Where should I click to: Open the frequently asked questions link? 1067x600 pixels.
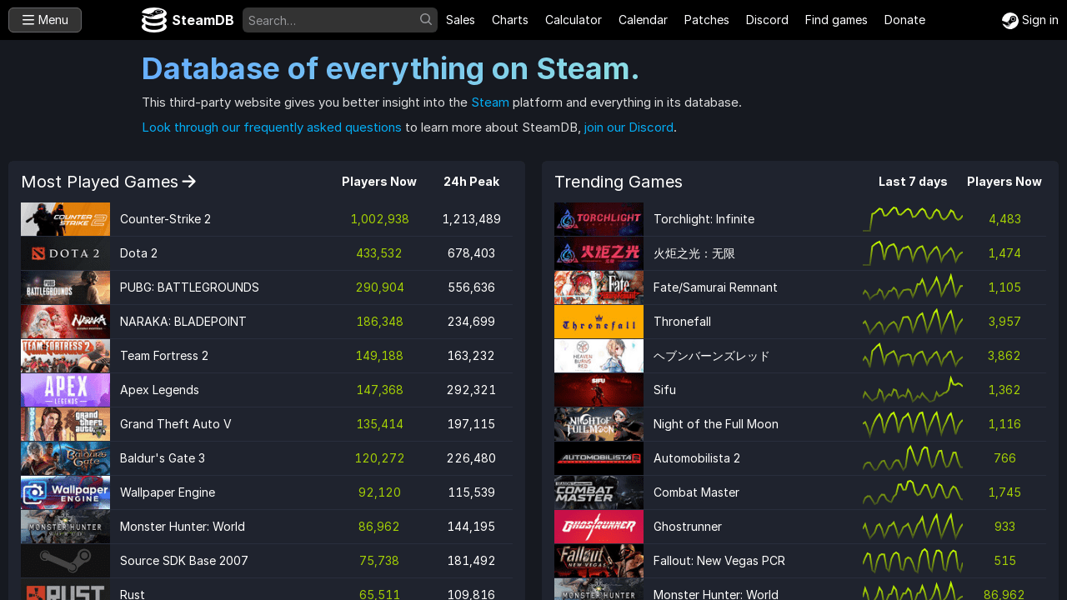pyautogui.click(x=272, y=127)
